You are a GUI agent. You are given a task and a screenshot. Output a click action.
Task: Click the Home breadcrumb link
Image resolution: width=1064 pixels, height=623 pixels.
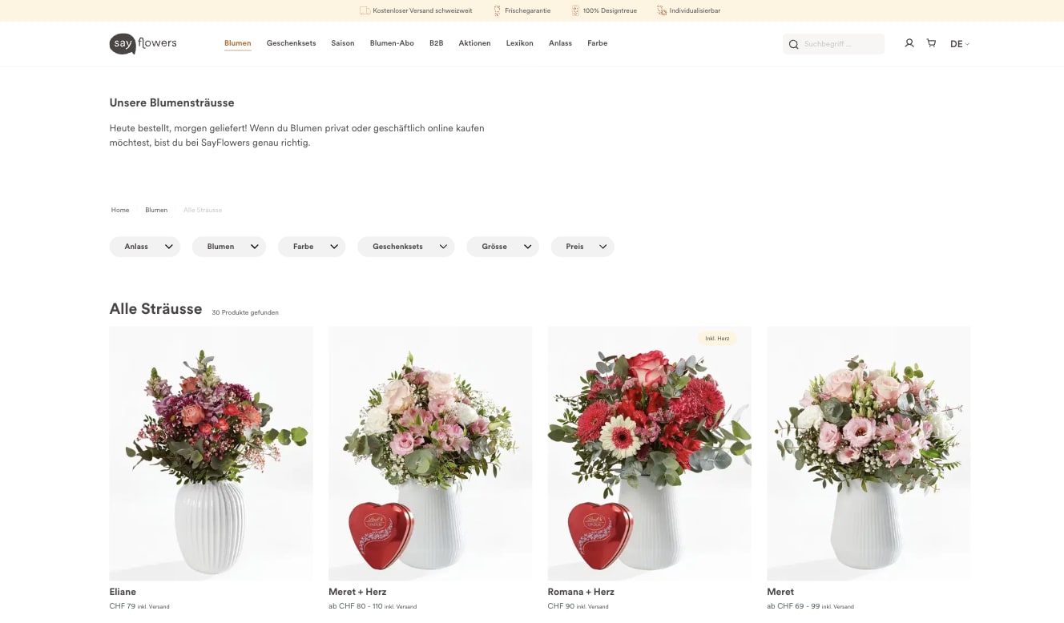120,210
